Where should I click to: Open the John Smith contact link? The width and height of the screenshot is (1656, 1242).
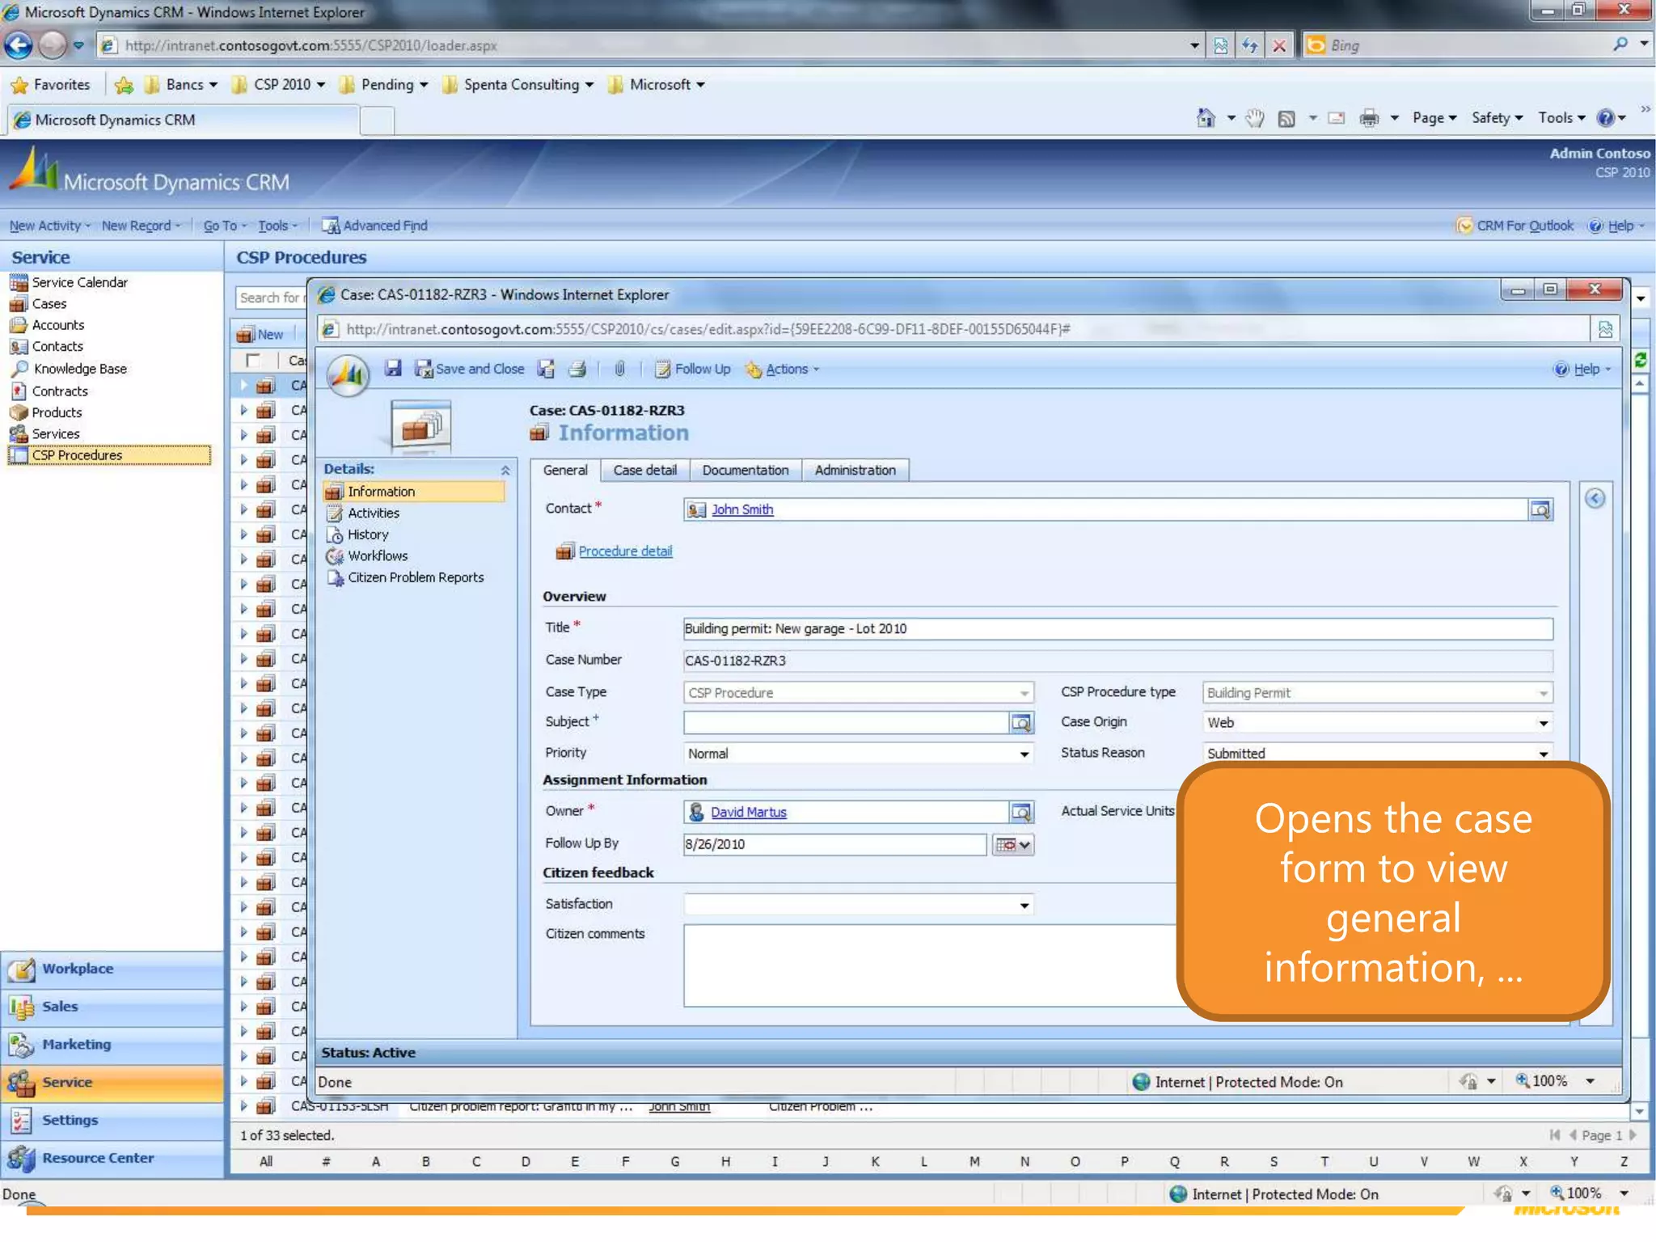click(x=741, y=509)
